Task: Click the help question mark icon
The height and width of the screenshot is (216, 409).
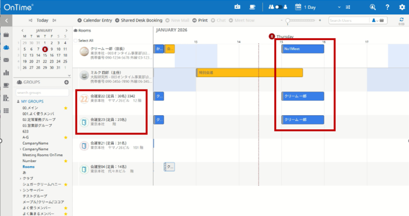Action: click(387, 7)
